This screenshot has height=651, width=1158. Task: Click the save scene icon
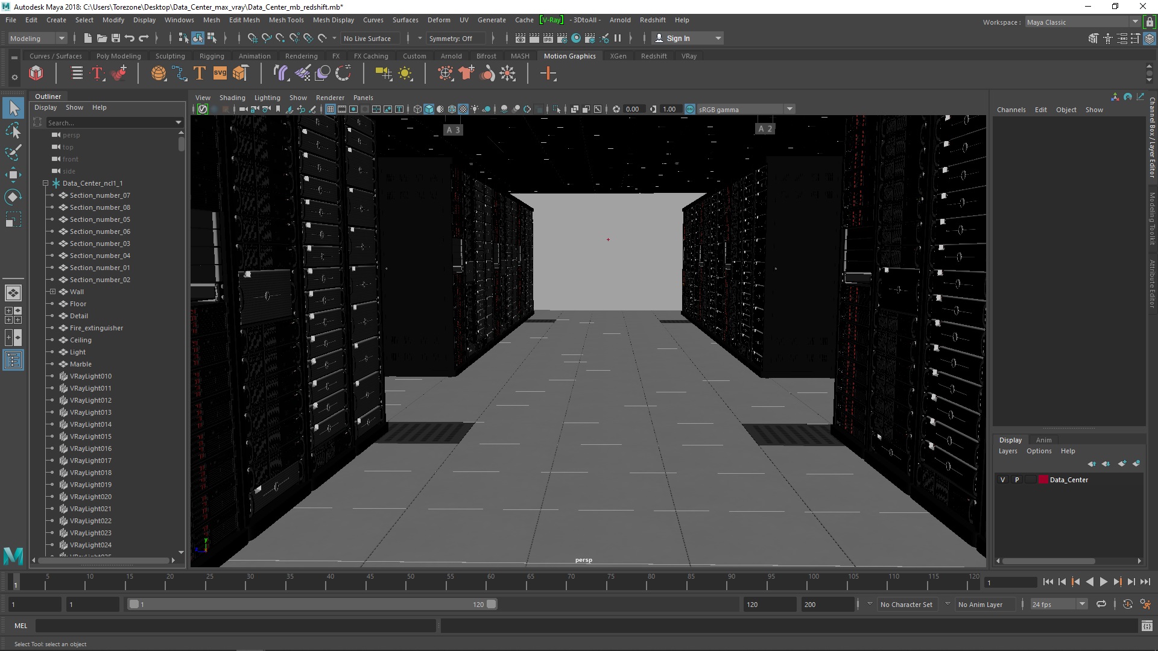[x=116, y=38]
